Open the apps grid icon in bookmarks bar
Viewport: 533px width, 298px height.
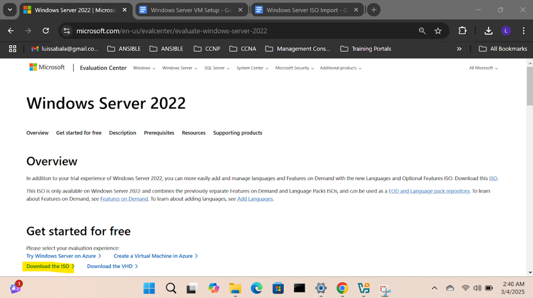point(13,49)
